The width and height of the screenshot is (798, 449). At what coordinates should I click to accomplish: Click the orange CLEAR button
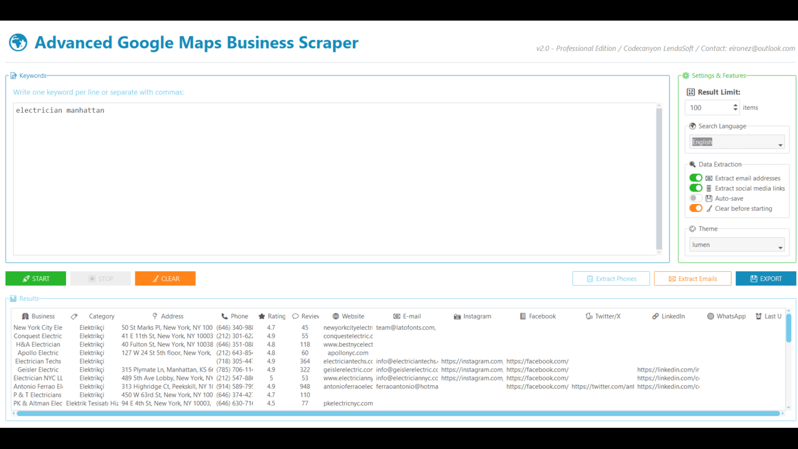click(165, 279)
